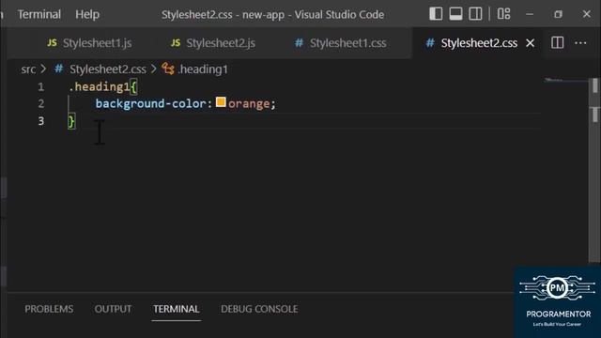Switch to Stylesheet2.js tab
This screenshot has width=601, height=338.
click(213, 43)
